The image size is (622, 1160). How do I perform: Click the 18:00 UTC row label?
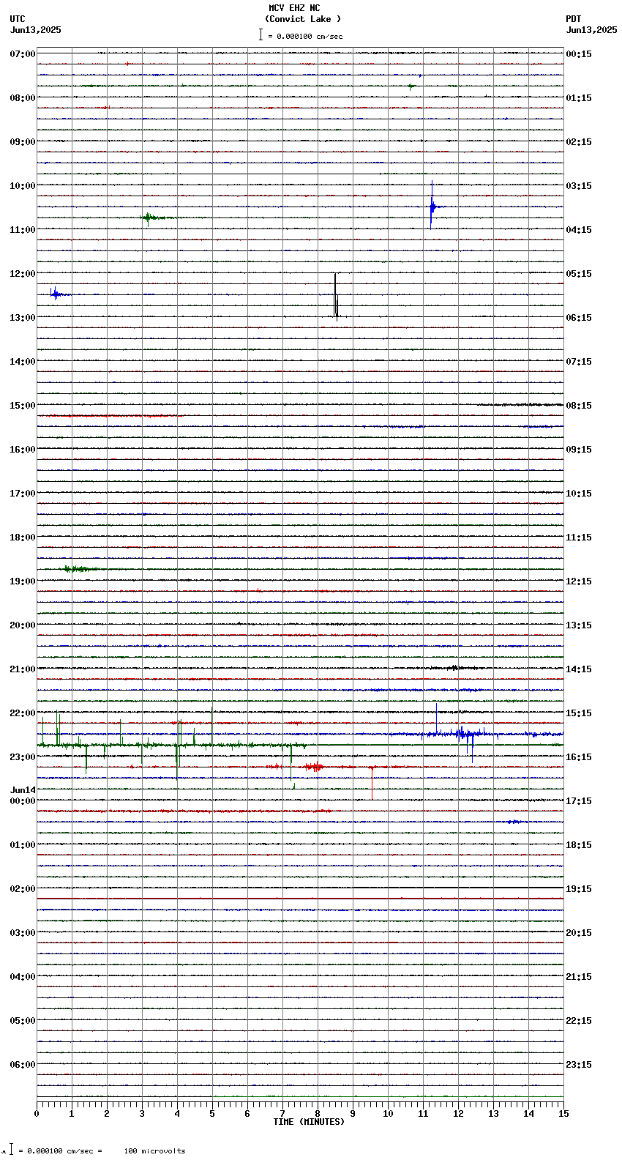(23, 538)
